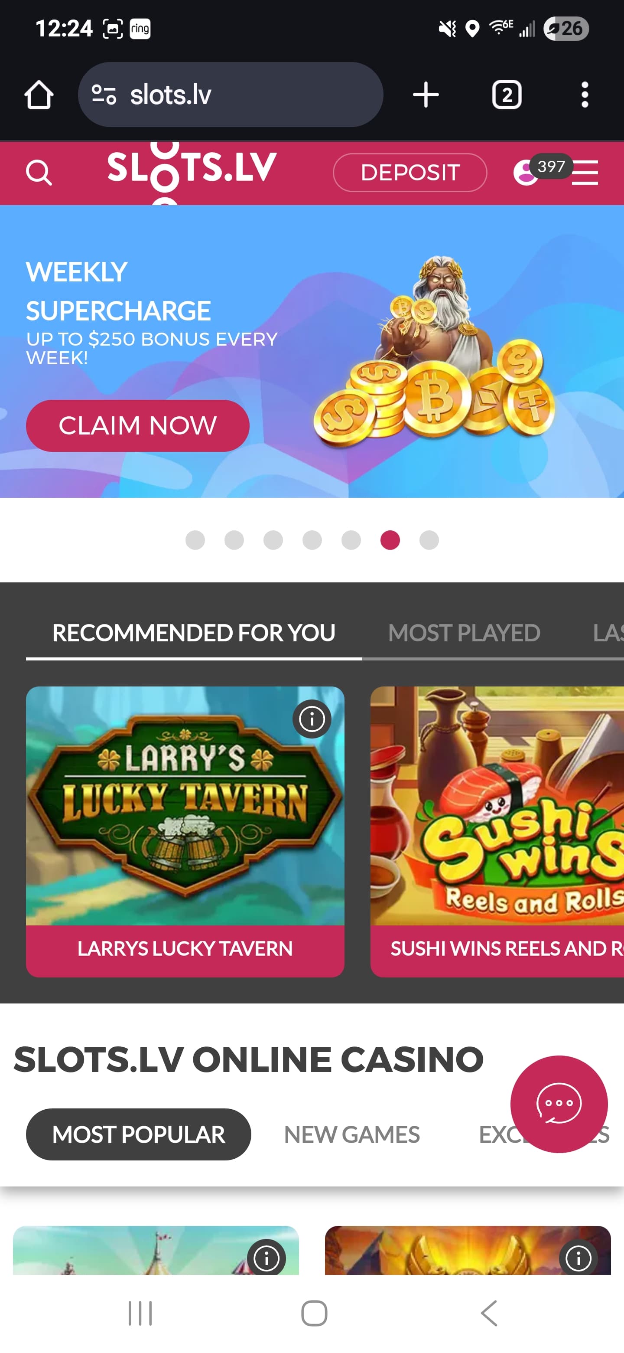This screenshot has width=624, height=1353.
Task: Open the tab switcher showing 2 tabs
Action: pyautogui.click(x=507, y=95)
